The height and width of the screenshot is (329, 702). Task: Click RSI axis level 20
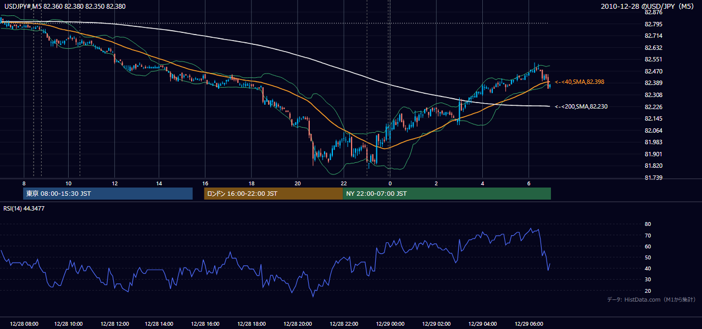click(x=648, y=291)
